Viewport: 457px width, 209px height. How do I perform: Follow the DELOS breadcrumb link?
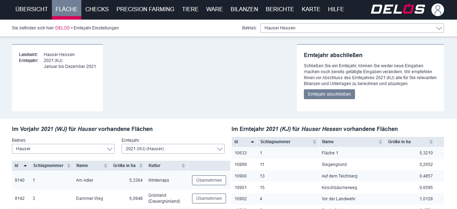click(x=62, y=28)
